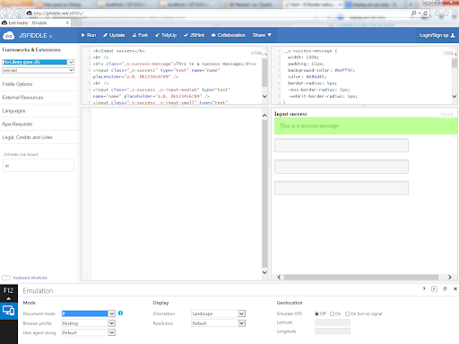Select the Emulation tool icon in F12 sidebar
Image resolution: width=459 pixels, height=344 pixels.
(x=8, y=311)
